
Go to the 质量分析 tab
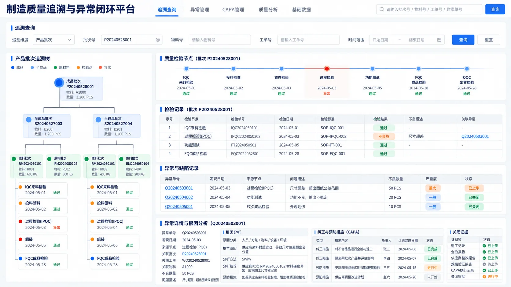[268, 10]
